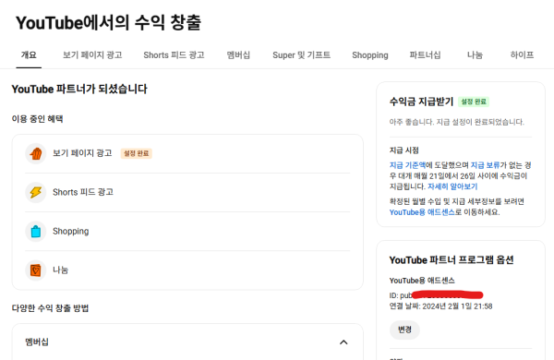Click the green 설정 완료 badge
Viewport: 554px width, 360px height.
[x=474, y=102]
